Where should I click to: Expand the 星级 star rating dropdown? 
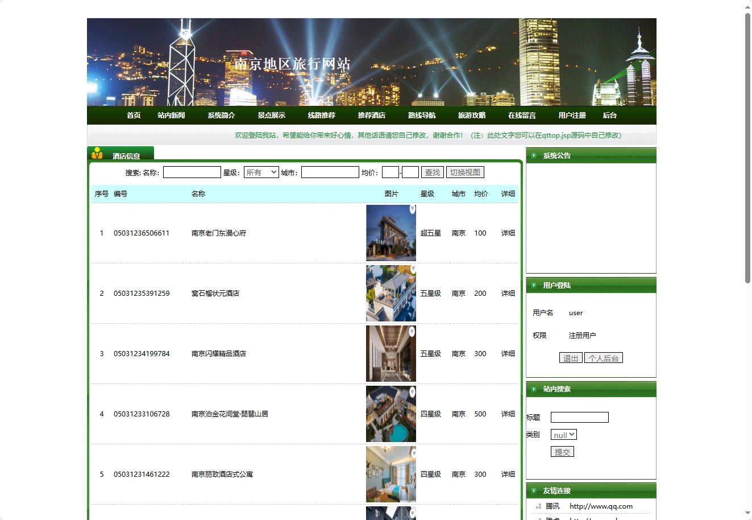(261, 172)
